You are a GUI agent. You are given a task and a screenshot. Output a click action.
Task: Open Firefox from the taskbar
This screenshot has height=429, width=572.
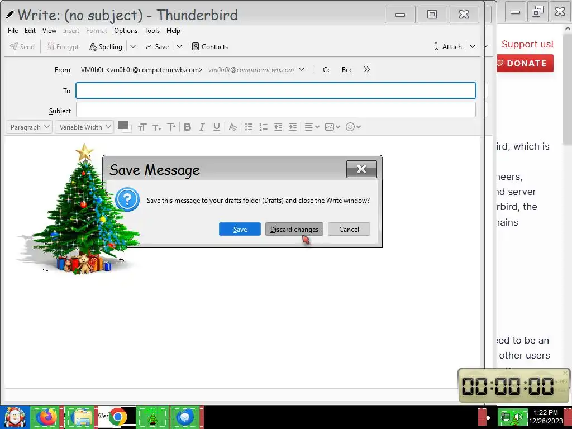tap(46, 417)
